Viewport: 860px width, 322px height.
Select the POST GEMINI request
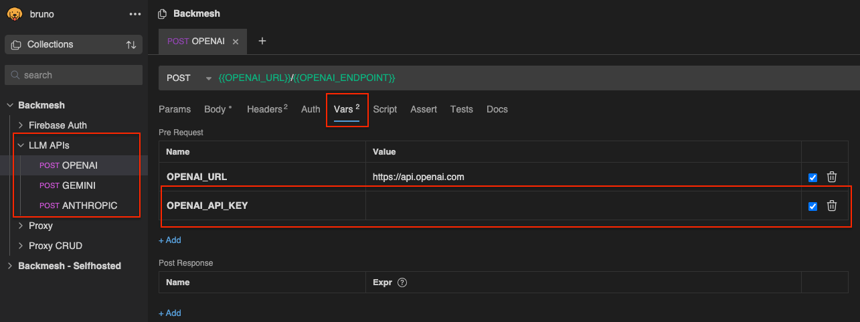[x=78, y=185]
